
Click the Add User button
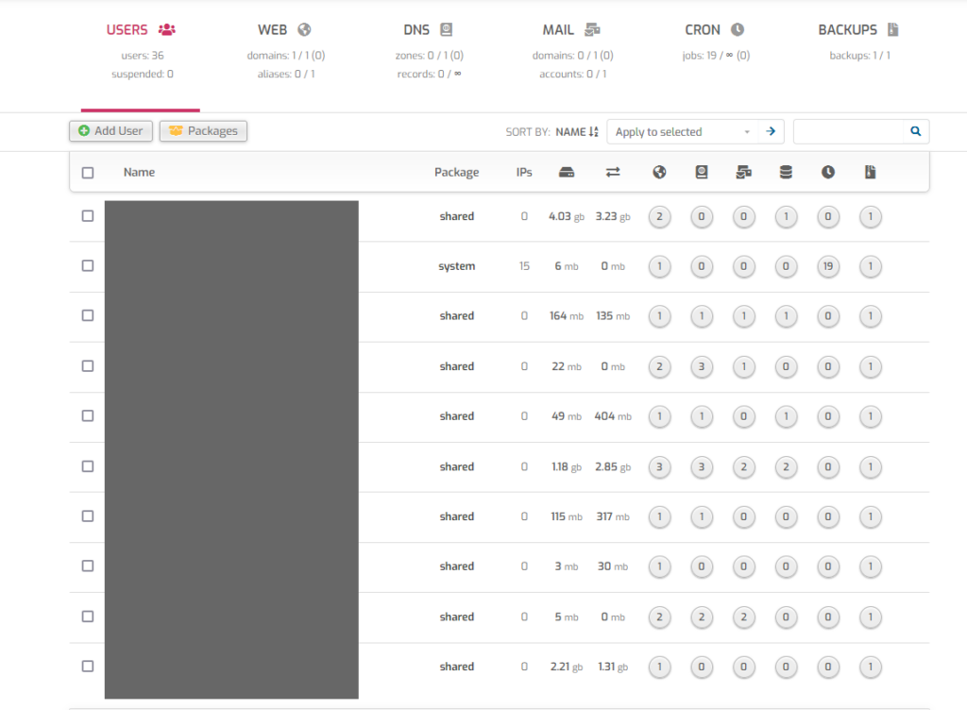coord(110,131)
